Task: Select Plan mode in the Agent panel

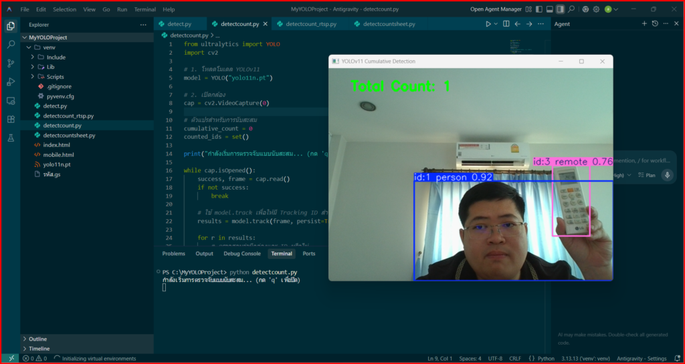Action: tap(646, 175)
